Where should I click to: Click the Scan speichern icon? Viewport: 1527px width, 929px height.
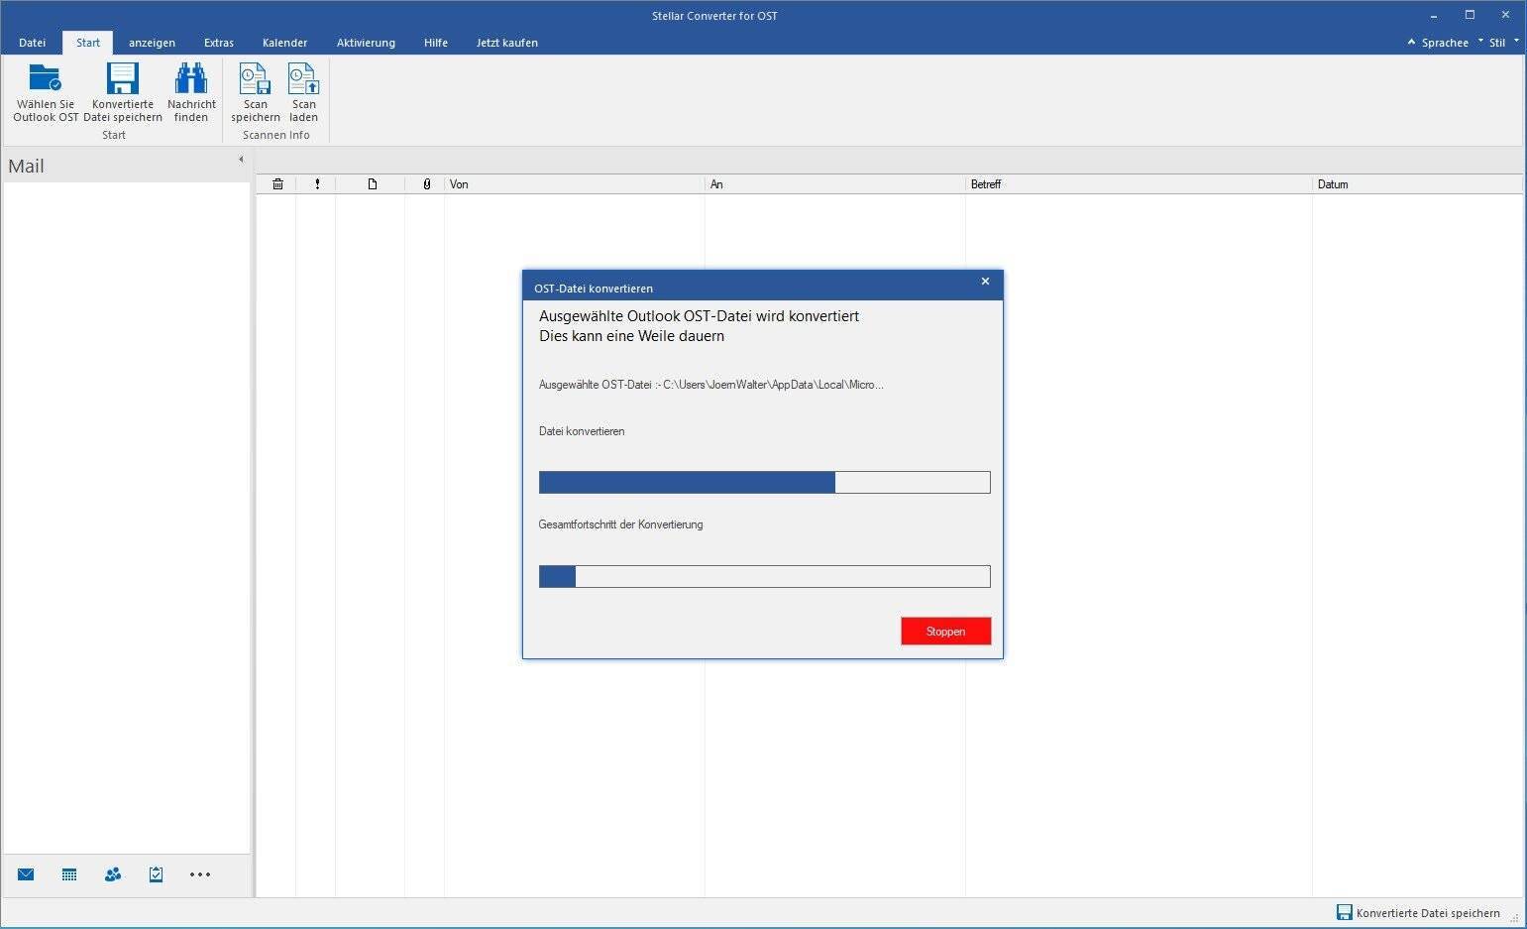click(x=256, y=79)
